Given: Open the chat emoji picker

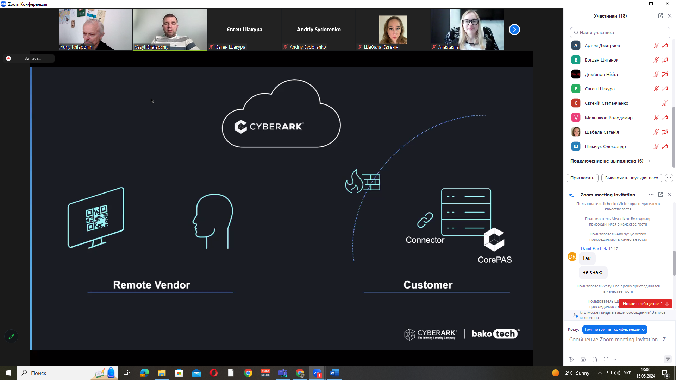Looking at the screenshot, I should (x=583, y=360).
